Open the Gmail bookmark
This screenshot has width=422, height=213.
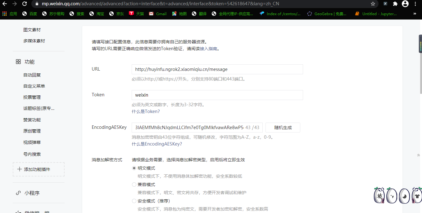(158, 14)
